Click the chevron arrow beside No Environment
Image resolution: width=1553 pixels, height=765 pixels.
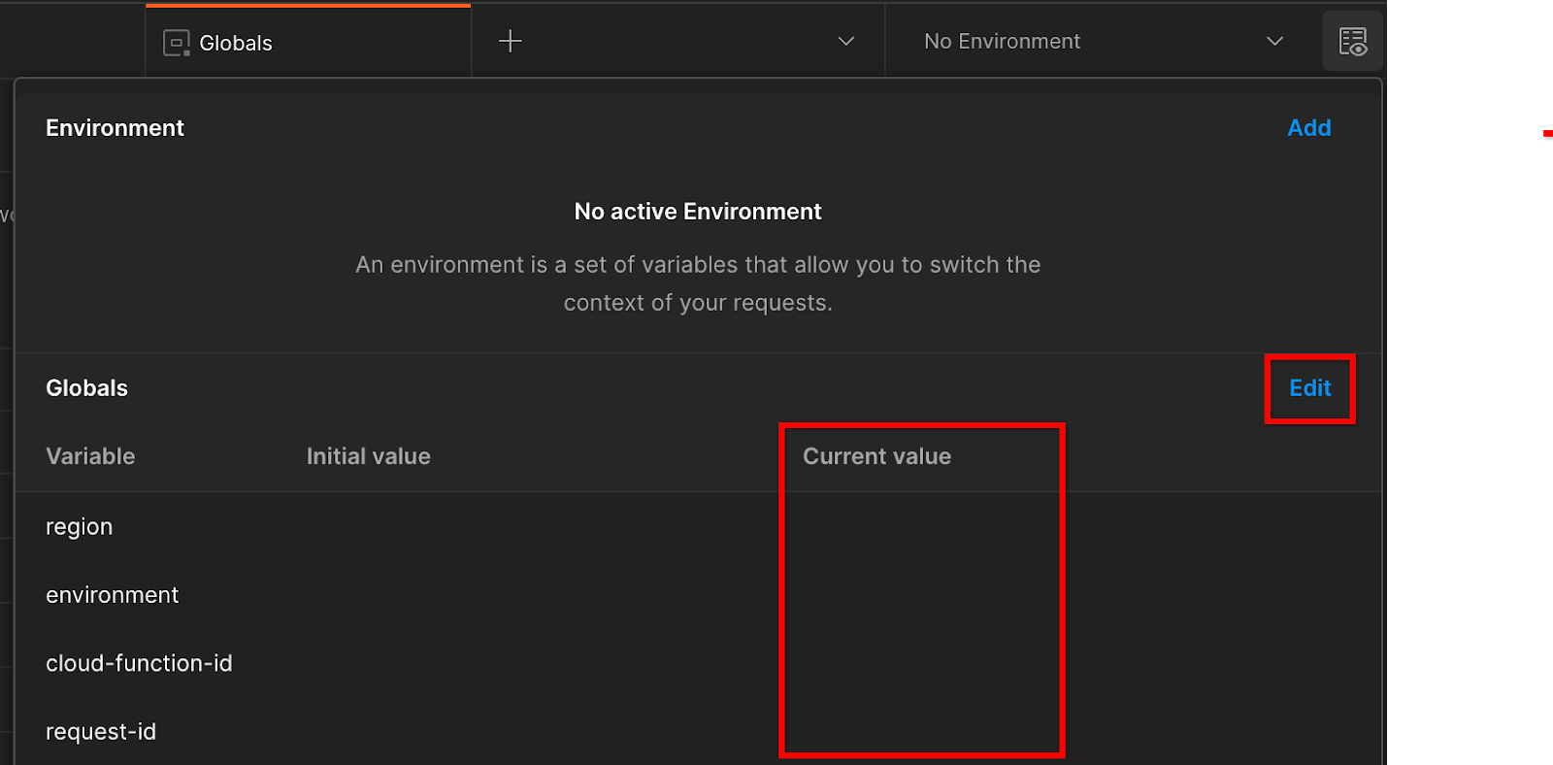[x=1274, y=41]
